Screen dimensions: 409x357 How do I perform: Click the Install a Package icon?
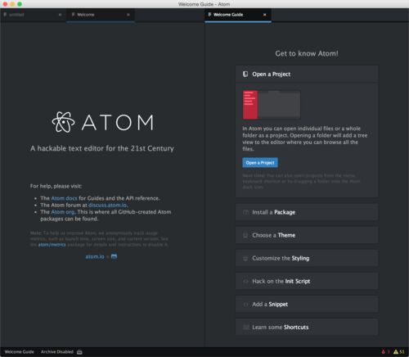coord(245,212)
